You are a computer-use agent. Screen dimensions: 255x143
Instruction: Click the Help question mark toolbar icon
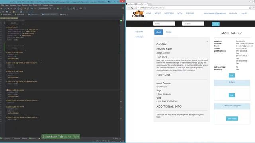[x=85, y=8]
